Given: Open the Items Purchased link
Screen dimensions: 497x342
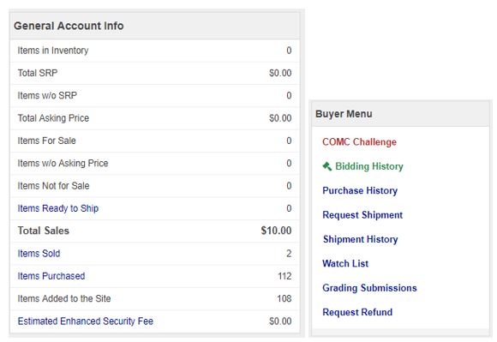Looking at the screenshot, I should (51, 276).
